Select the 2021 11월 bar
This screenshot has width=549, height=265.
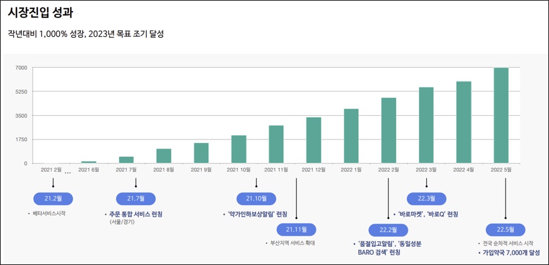pos(276,144)
